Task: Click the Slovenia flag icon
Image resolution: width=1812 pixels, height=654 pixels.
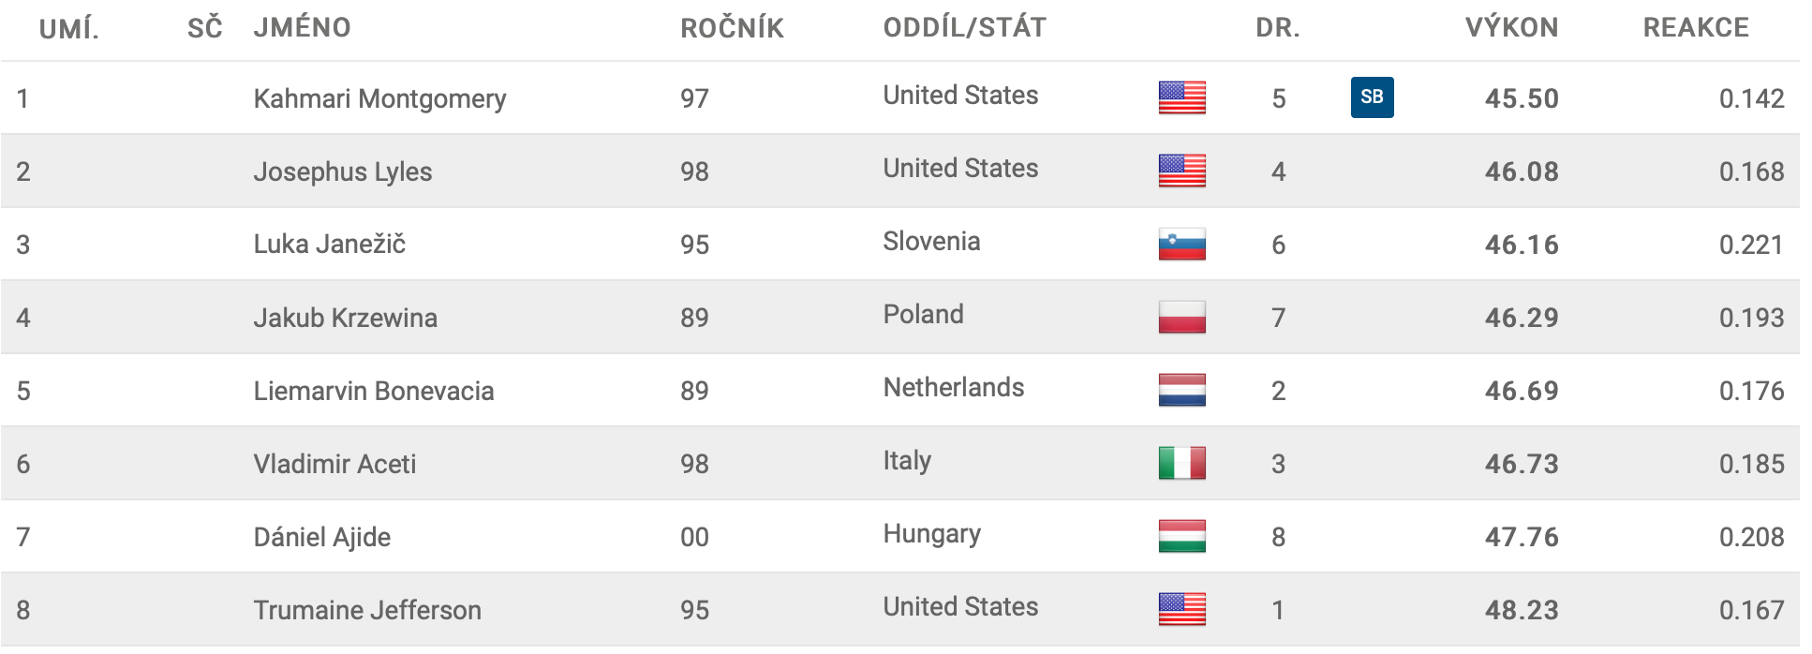Action: tap(1181, 244)
